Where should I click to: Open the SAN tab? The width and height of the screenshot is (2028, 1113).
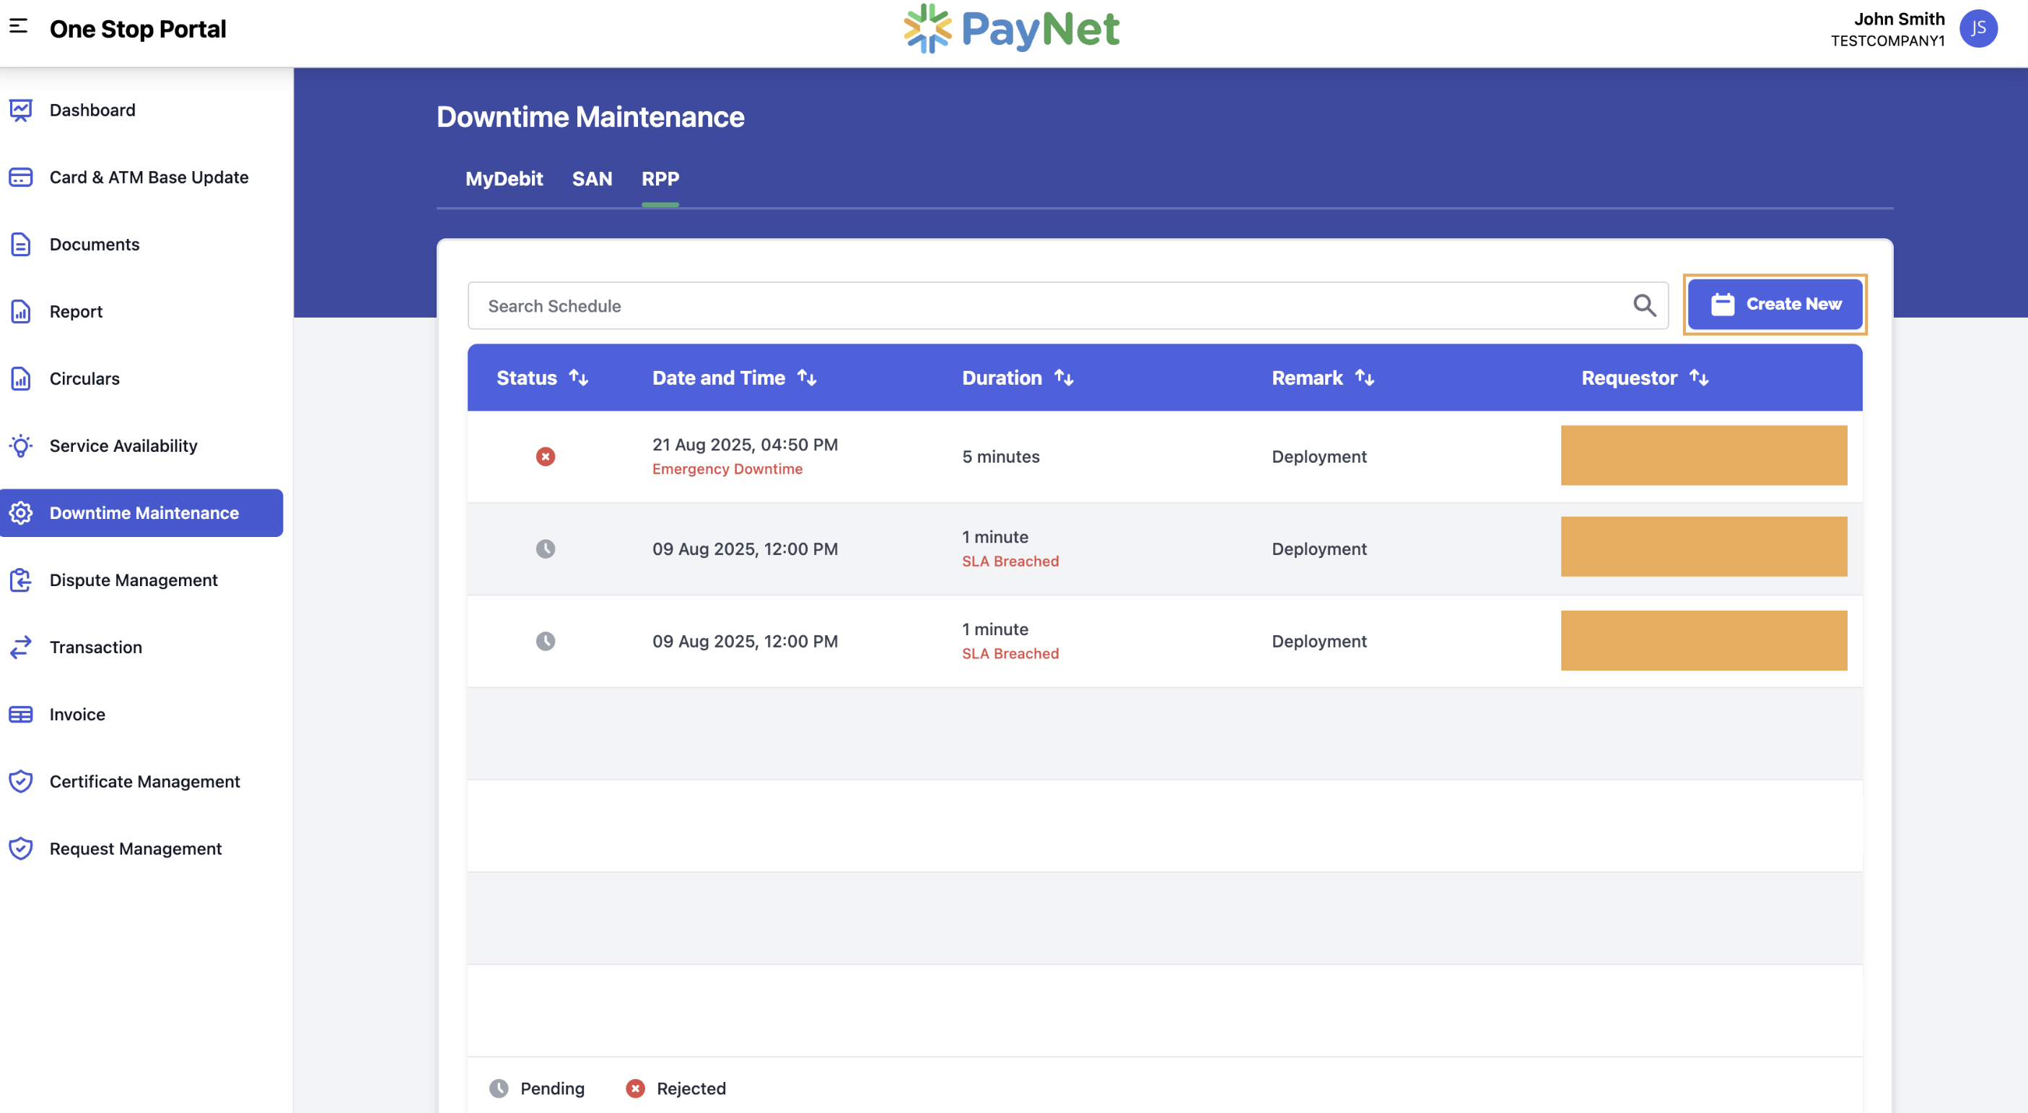tap(592, 180)
